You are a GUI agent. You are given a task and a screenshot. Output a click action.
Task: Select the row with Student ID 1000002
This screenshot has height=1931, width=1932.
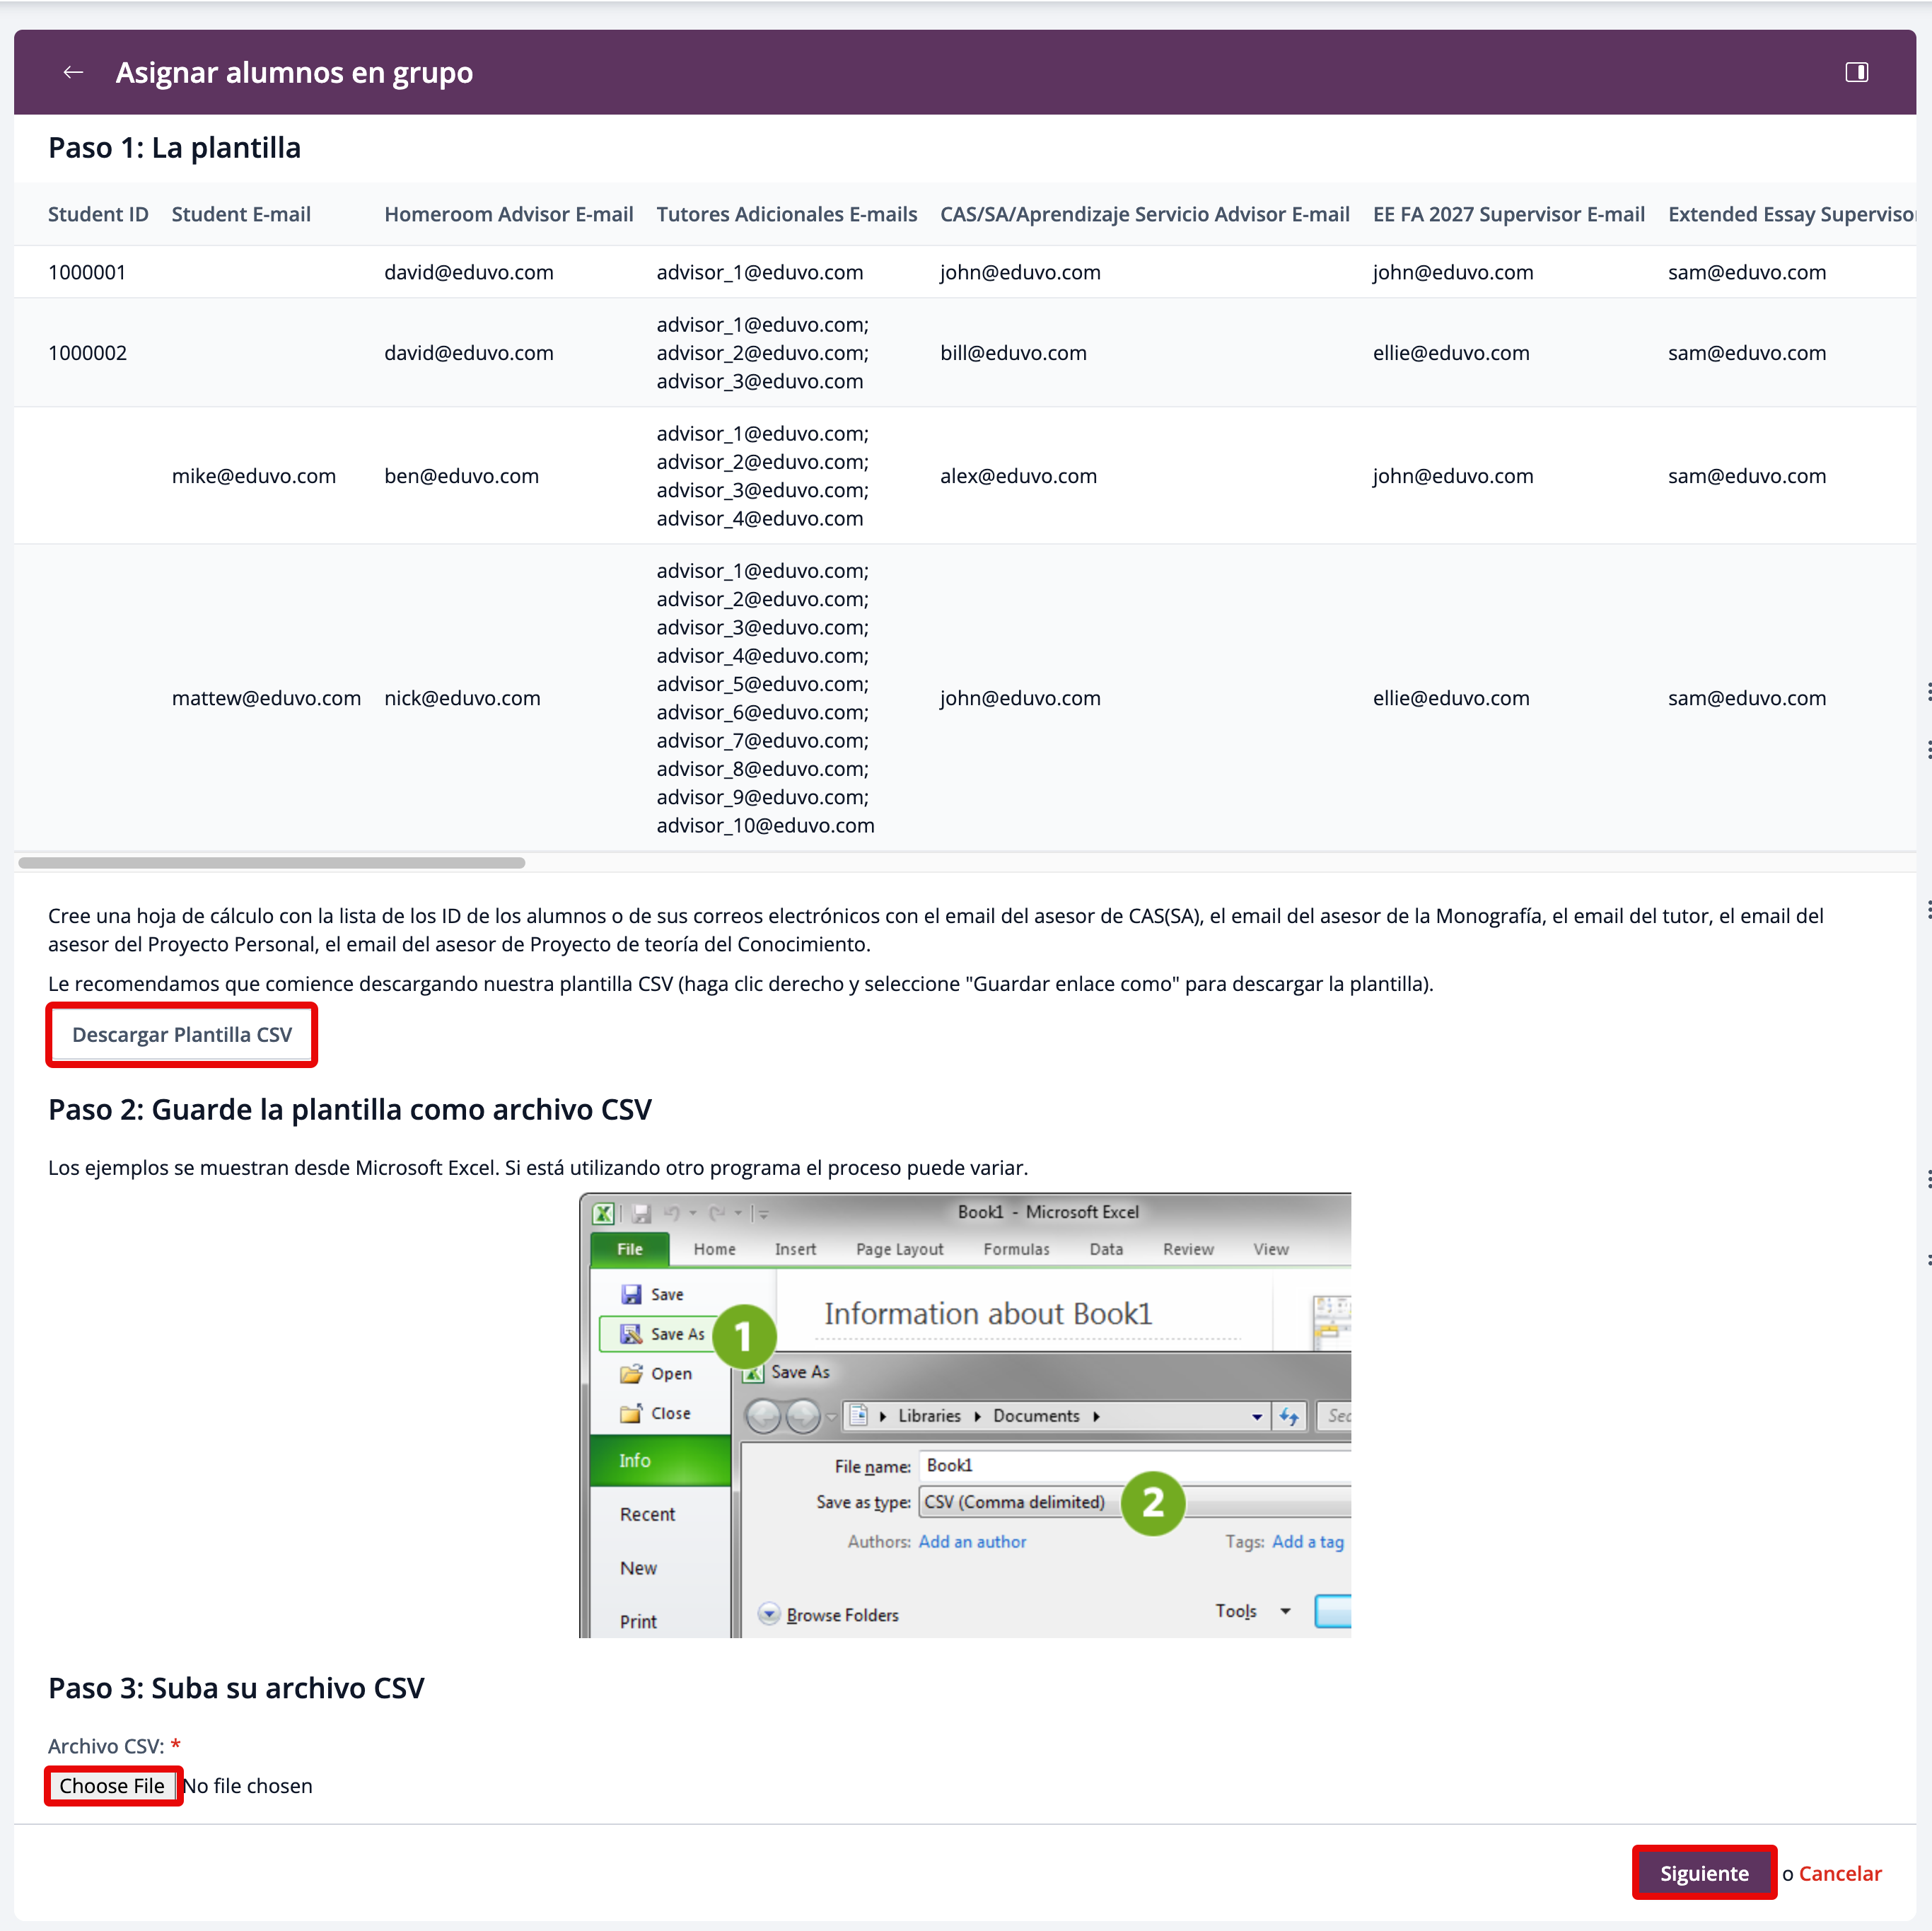pos(88,353)
